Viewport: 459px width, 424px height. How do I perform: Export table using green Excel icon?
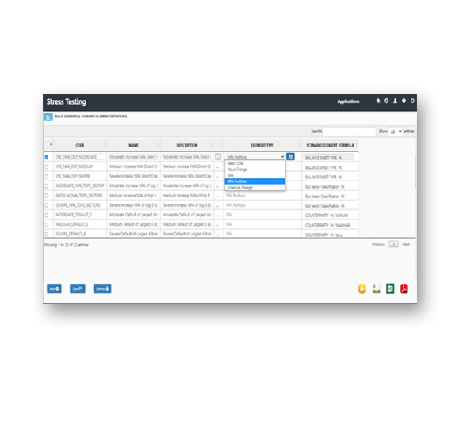pyautogui.click(x=390, y=288)
